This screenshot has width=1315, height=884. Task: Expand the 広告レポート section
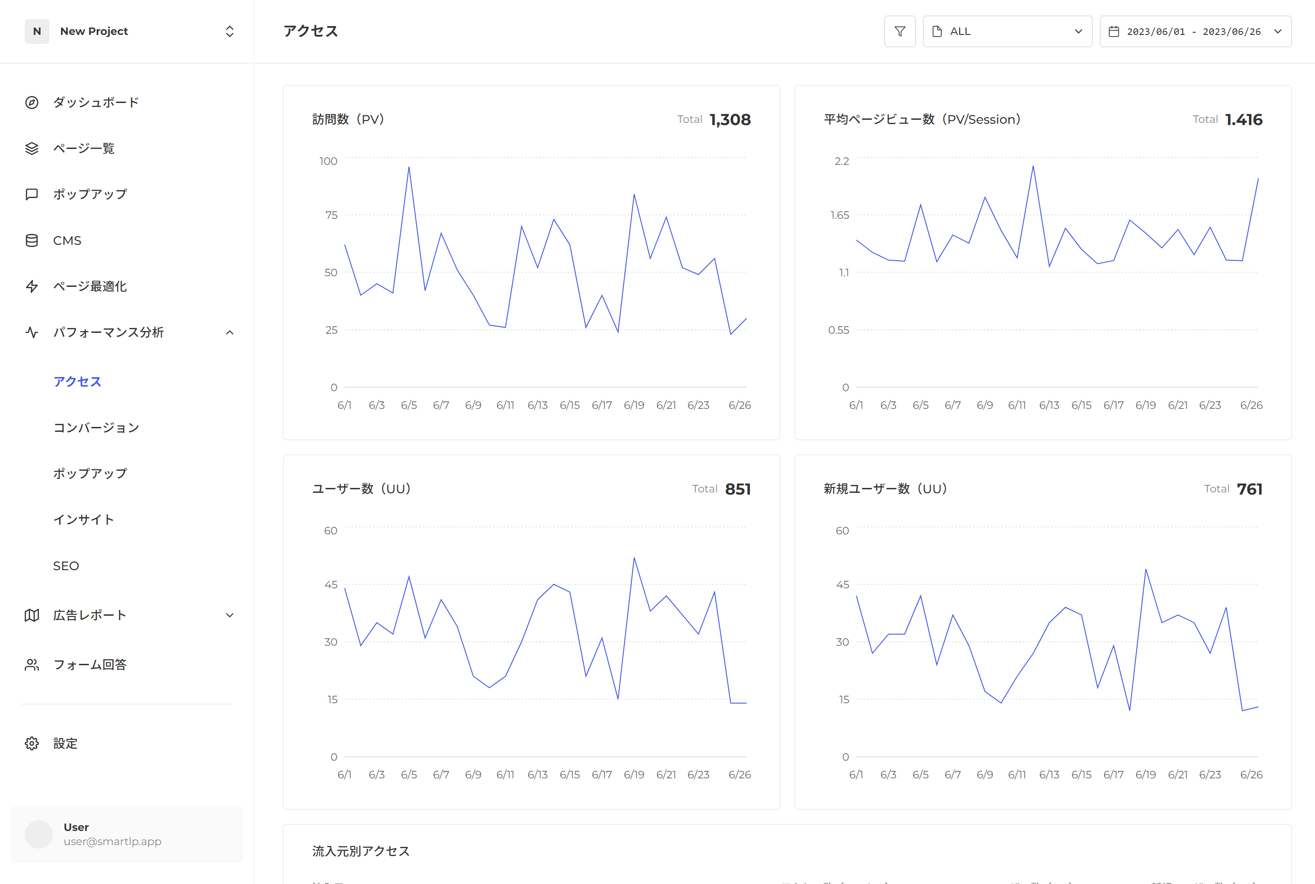229,615
